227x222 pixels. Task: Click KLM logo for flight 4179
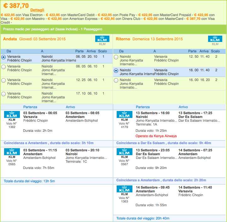124,114
